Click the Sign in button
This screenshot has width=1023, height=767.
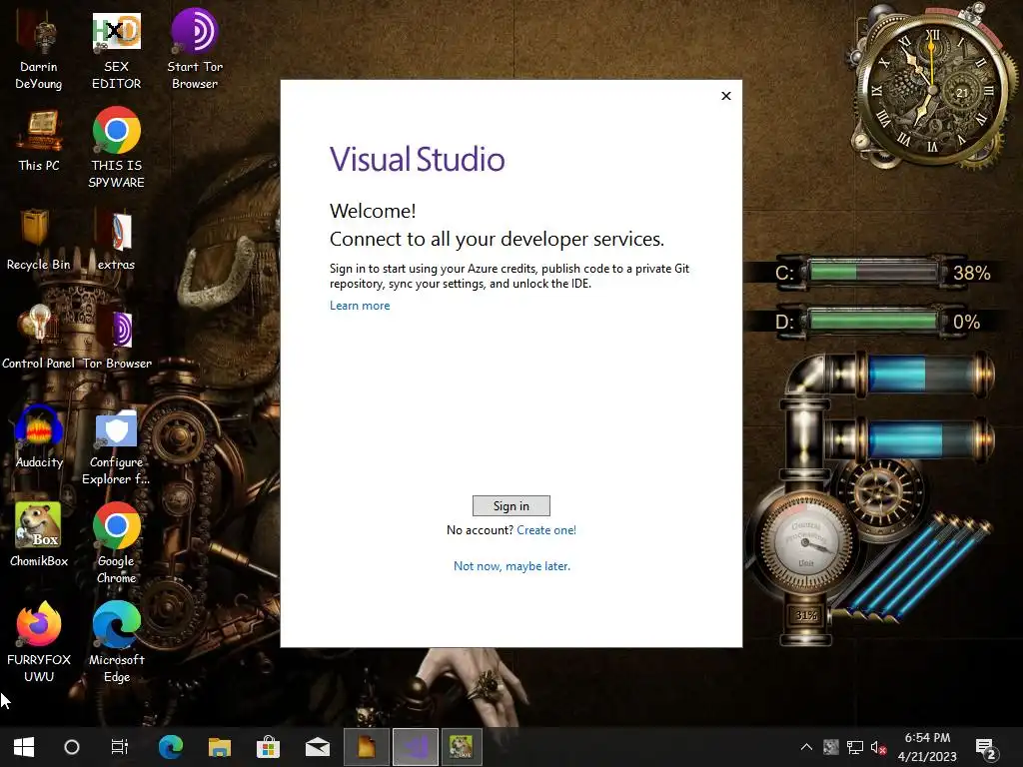[511, 506]
